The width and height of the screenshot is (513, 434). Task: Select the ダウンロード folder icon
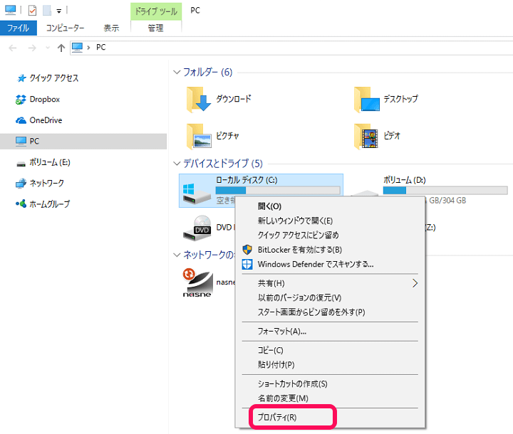click(199, 100)
